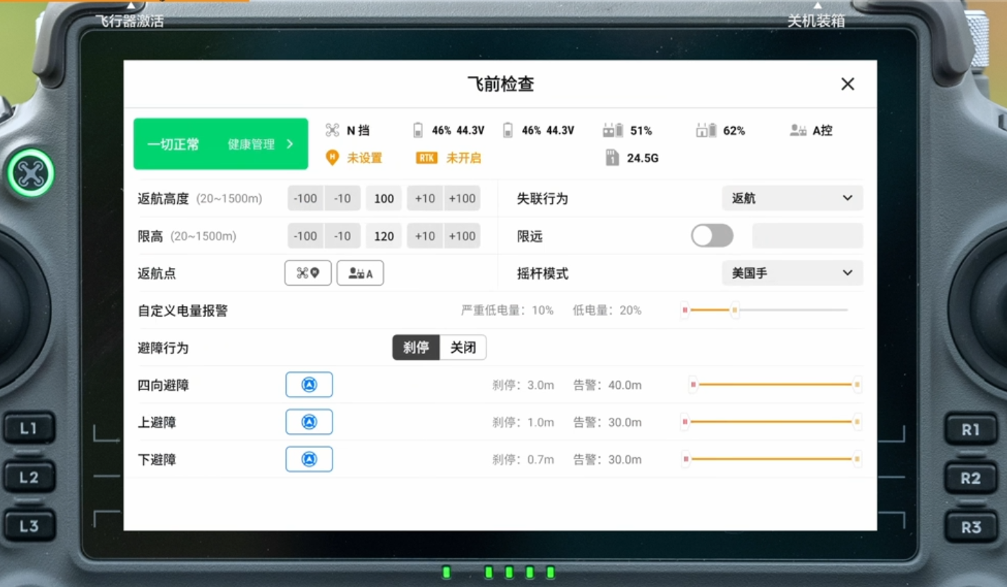Screen dimensions: 1007x587
Task: Open 健康管理 from the green status banner
Action: (x=259, y=144)
